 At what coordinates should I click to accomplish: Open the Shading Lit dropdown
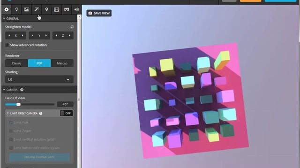[x=39, y=79]
